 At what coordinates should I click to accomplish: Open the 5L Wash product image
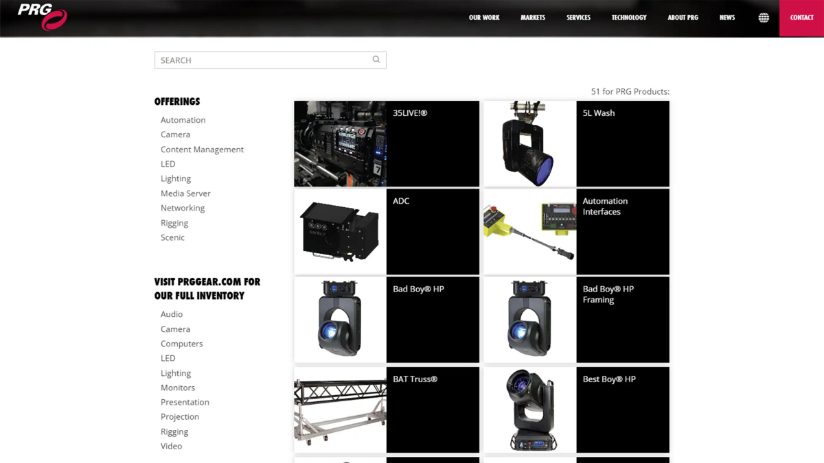click(529, 144)
